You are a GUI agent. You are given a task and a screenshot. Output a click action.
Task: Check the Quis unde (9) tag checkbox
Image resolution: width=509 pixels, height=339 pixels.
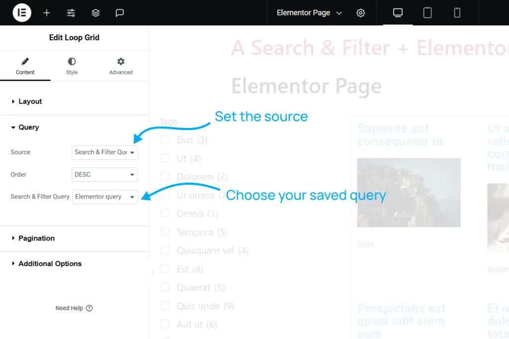(165, 306)
